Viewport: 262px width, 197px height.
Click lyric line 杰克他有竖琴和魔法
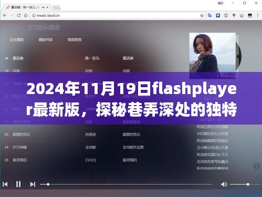[213, 161]
